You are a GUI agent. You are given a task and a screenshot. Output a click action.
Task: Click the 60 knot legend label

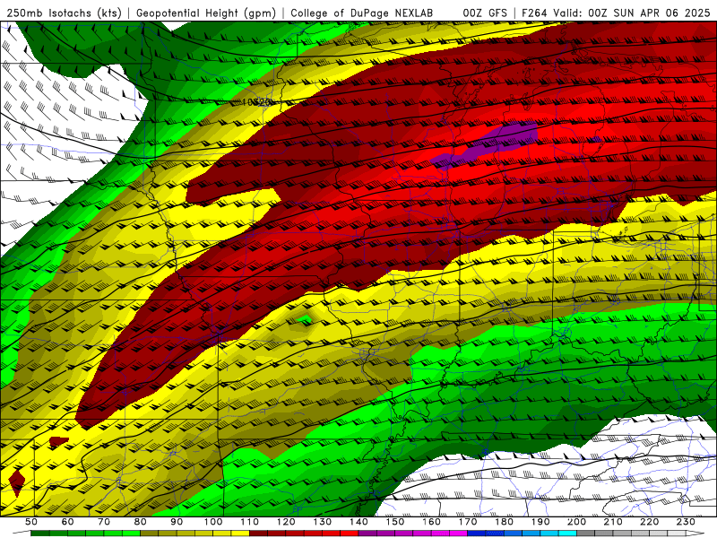(x=67, y=522)
